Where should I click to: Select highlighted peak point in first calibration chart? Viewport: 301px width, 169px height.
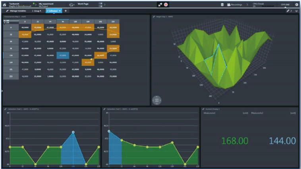coord(73,132)
